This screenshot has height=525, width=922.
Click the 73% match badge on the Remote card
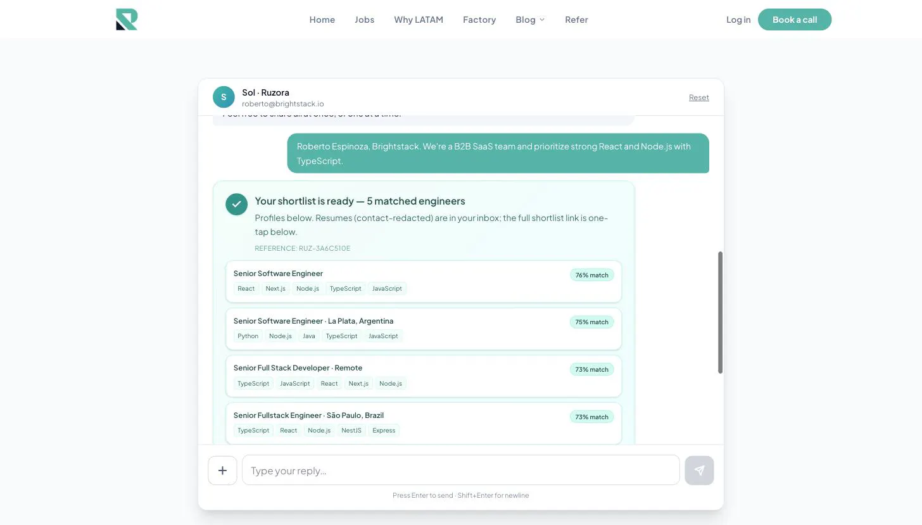tap(592, 369)
